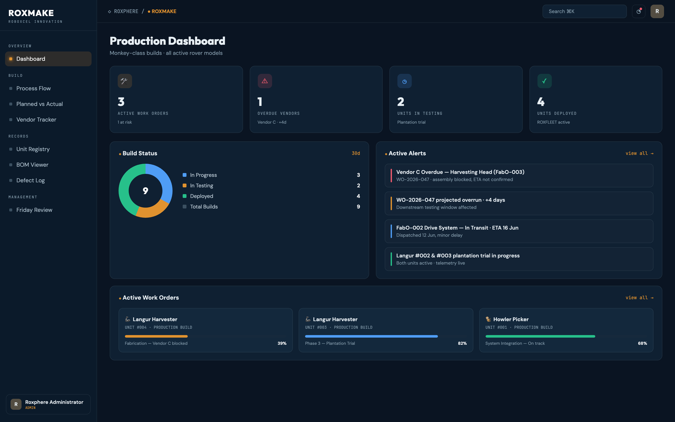Click the 82% progress value

[x=462, y=344]
